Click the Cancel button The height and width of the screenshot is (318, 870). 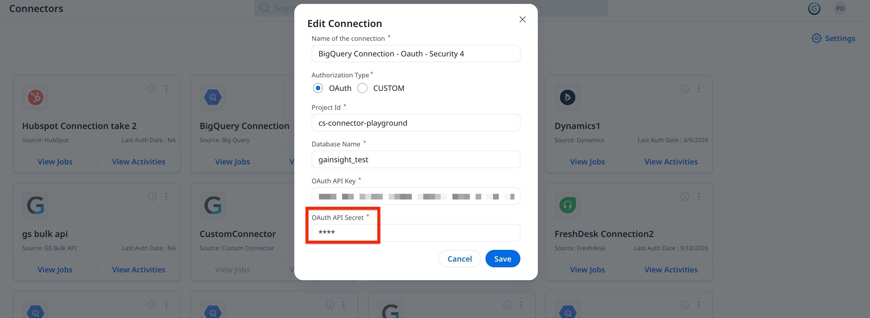pyautogui.click(x=460, y=259)
